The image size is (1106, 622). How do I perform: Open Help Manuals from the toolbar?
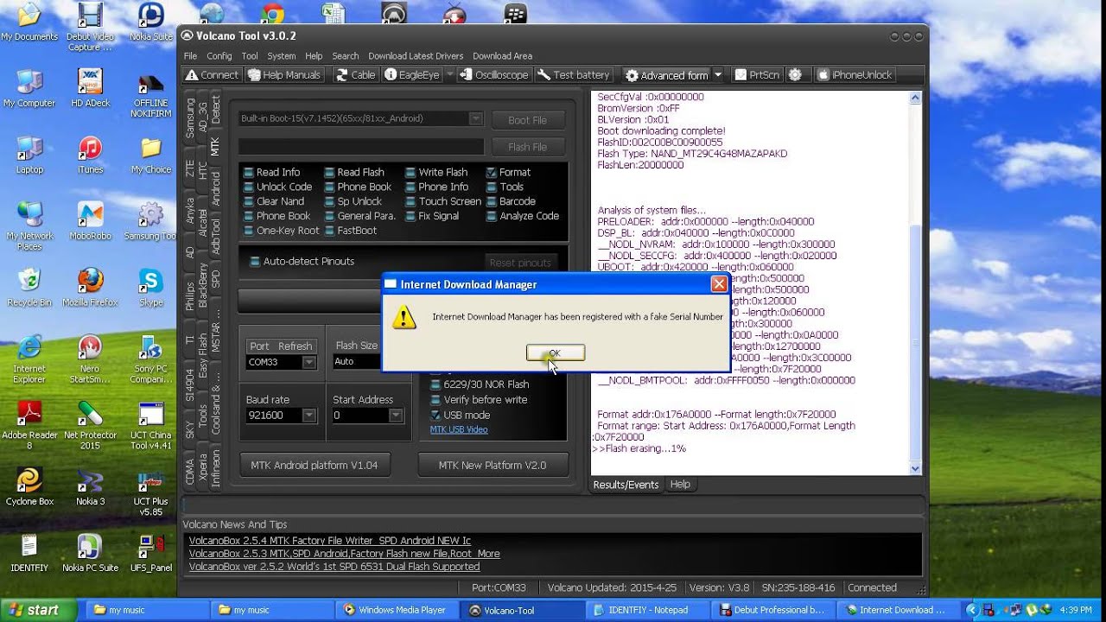(x=284, y=75)
